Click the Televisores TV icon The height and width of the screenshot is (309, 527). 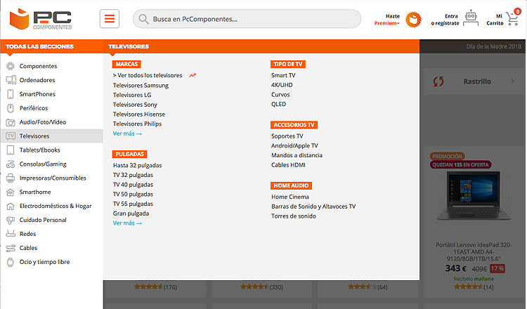[x=11, y=136]
